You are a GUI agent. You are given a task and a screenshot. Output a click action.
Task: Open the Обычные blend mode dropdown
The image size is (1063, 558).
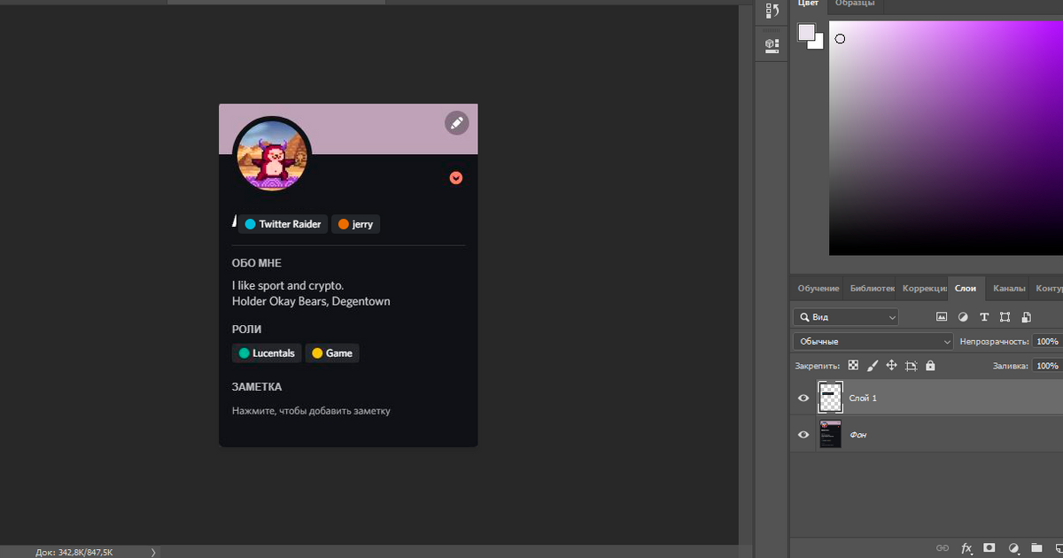click(x=873, y=341)
